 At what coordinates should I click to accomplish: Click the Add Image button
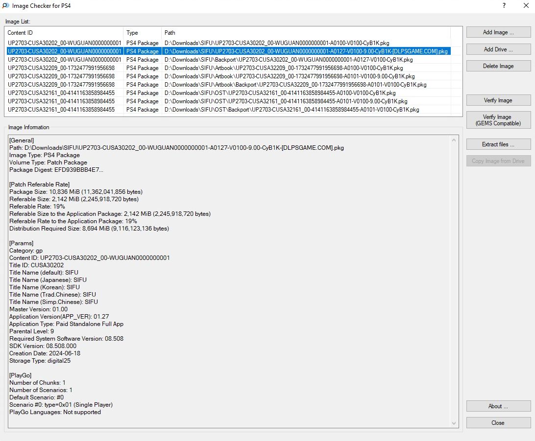coord(498,32)
